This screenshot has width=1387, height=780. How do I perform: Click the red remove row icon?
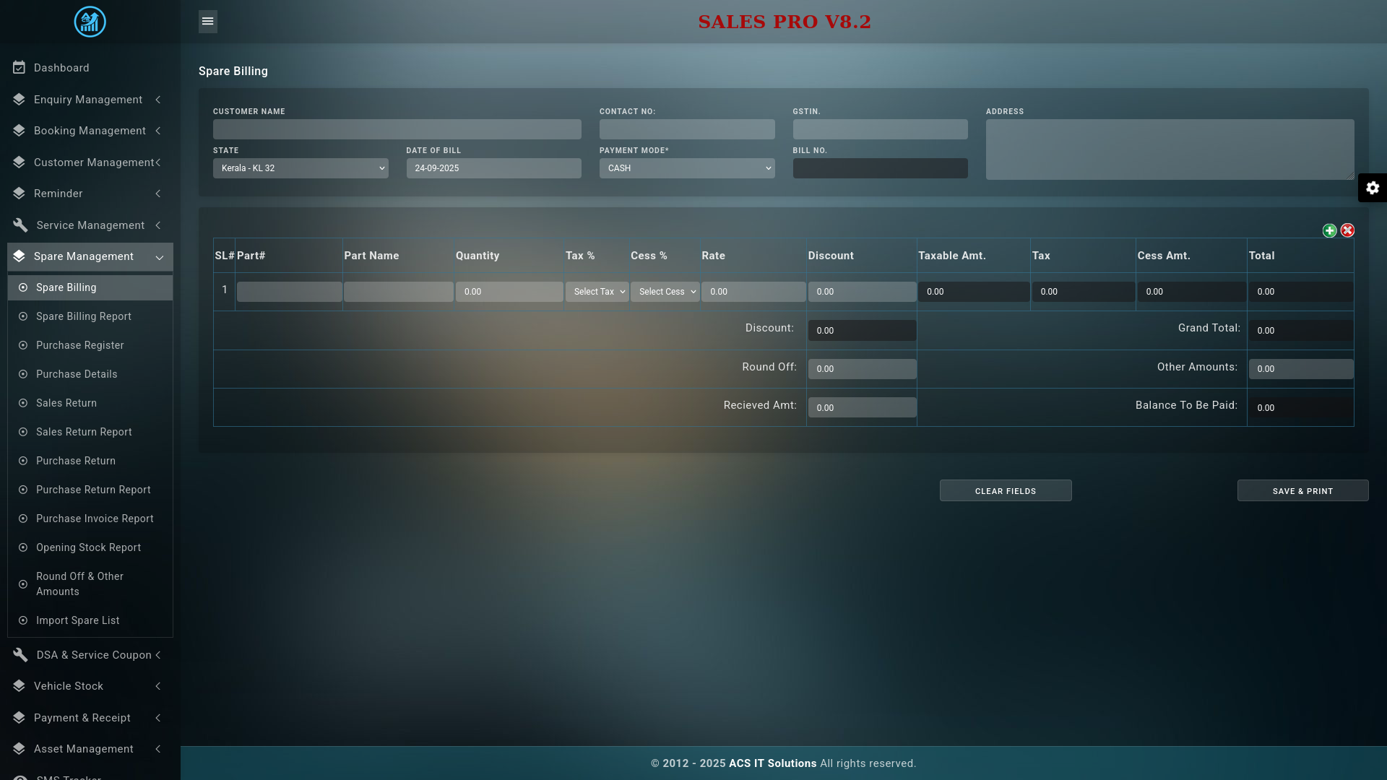tap(1347, 230)
